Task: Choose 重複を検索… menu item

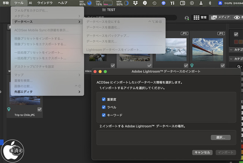Action: (47, 81)
